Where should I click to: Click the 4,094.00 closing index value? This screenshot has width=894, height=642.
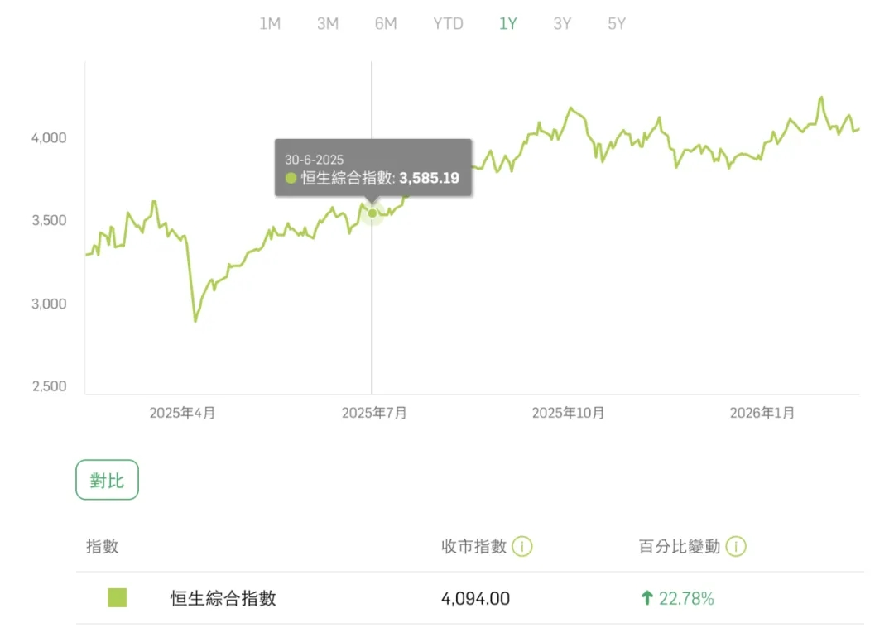click(475, 598)
